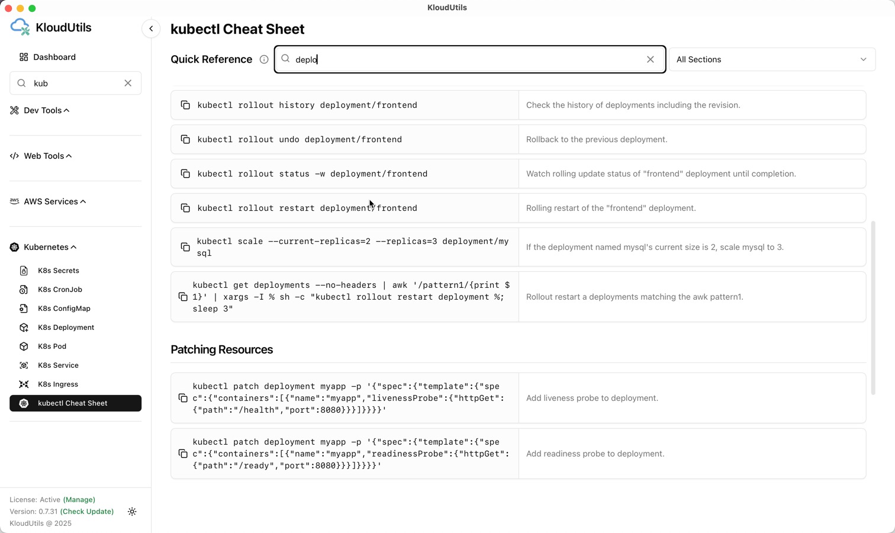Open the All Sections dropdown

point(772,59)
